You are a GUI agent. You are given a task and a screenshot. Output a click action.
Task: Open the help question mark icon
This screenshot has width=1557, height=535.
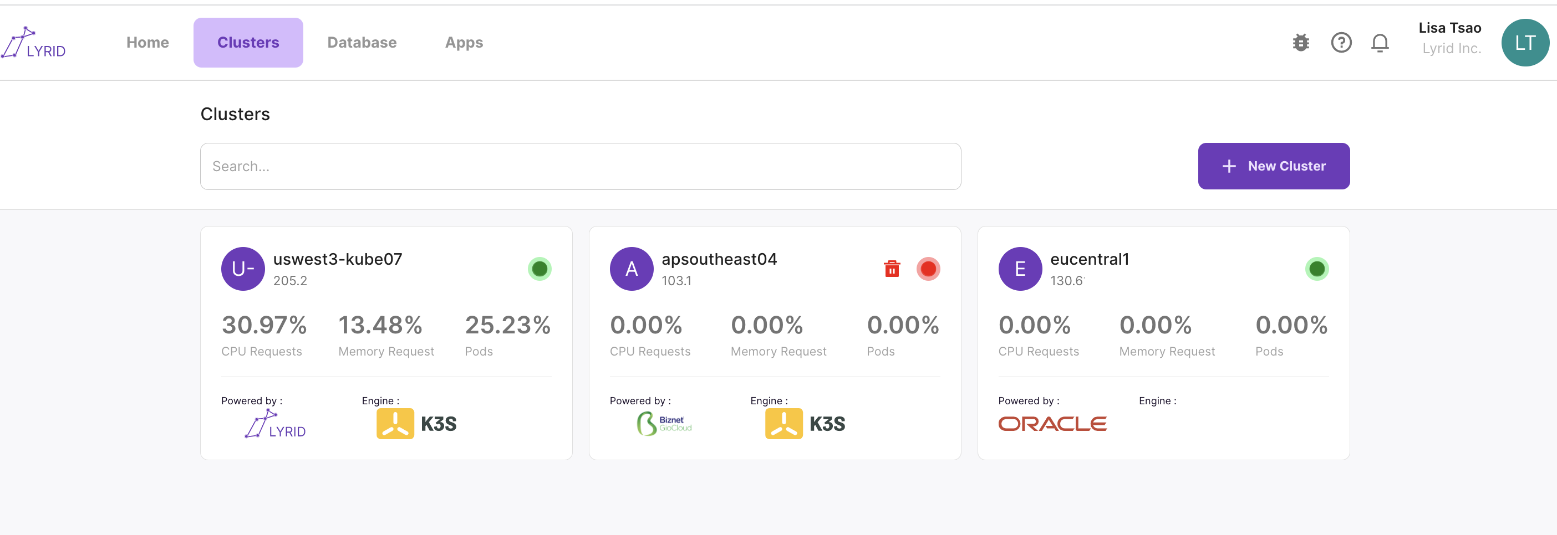point(1341,43)
